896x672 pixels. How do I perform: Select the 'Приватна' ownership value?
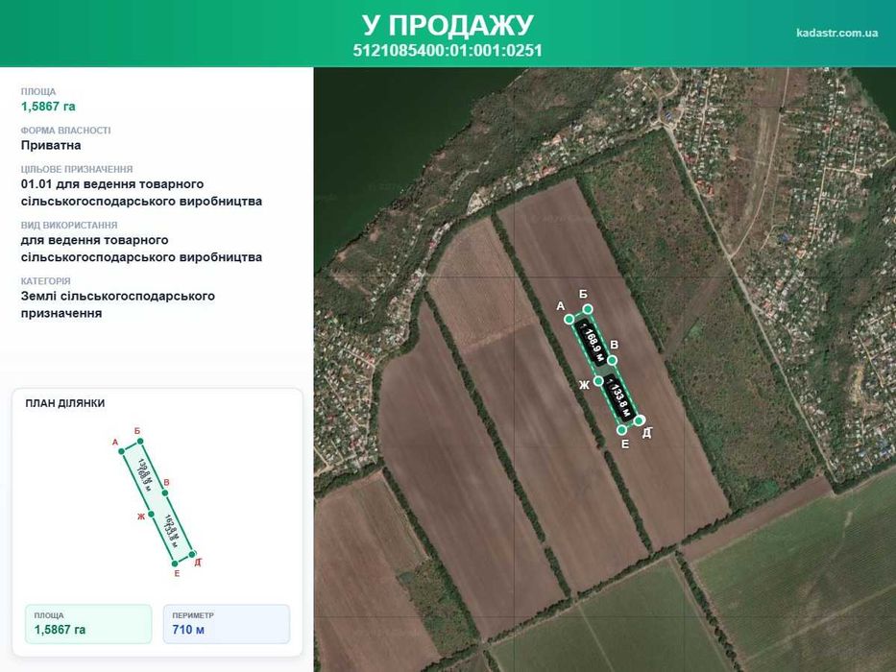[x=51, y=145]
